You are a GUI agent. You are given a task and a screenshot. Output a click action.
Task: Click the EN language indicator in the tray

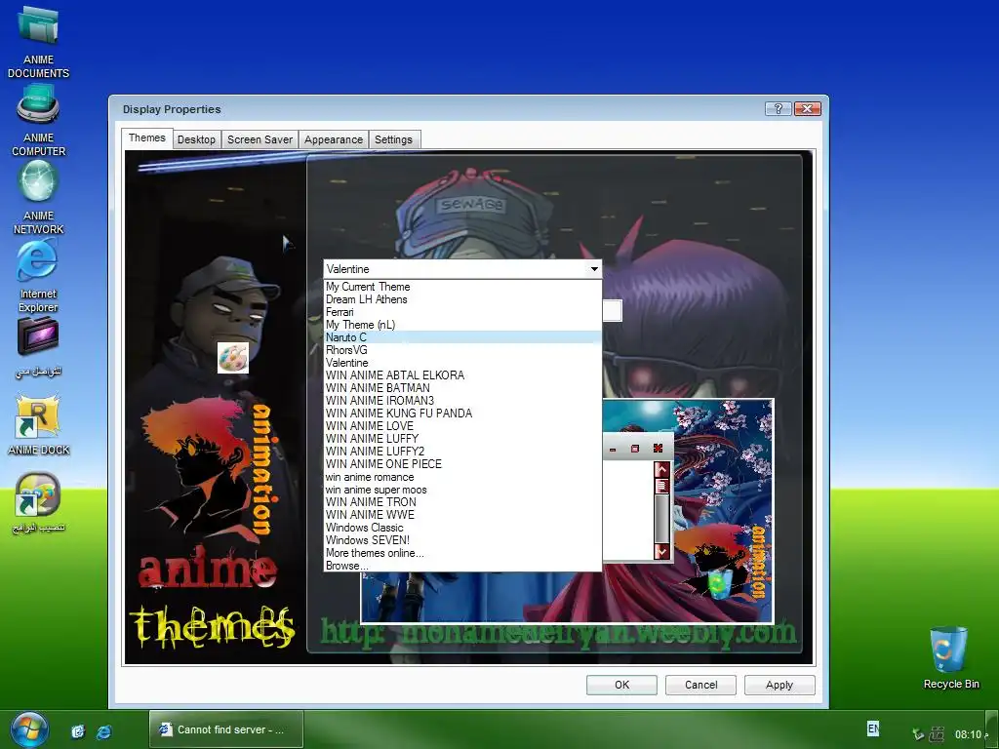click(873, 728)
